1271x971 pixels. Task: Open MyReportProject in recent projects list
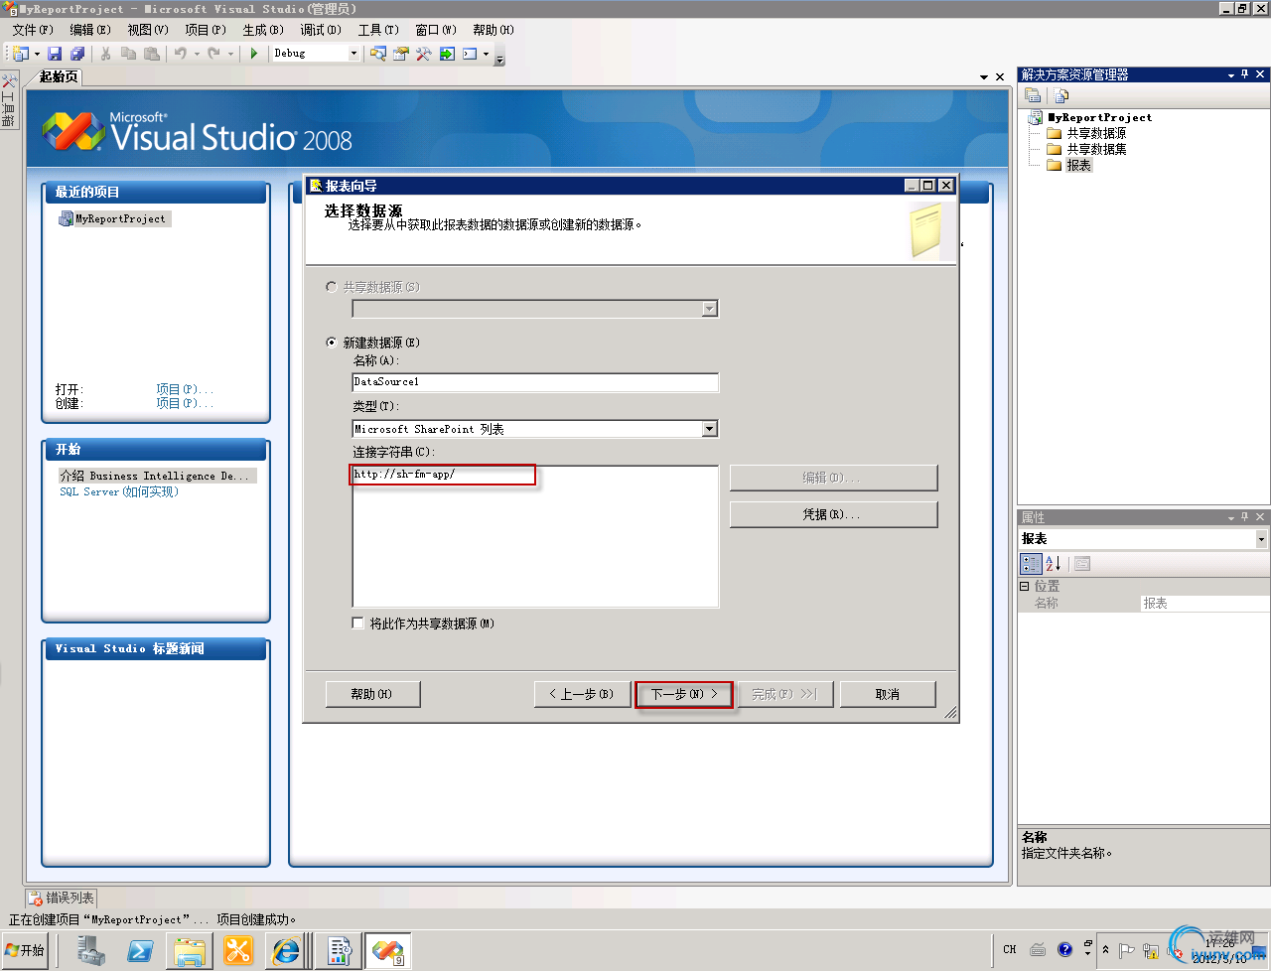(113, 218)
